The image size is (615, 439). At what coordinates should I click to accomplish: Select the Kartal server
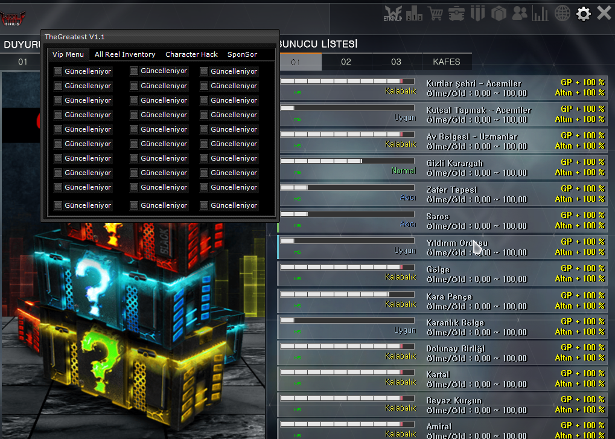[443, 379]
